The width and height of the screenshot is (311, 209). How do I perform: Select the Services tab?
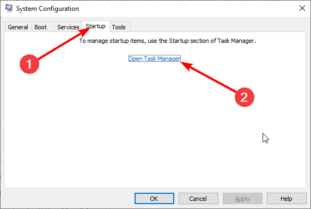(68, 27)
